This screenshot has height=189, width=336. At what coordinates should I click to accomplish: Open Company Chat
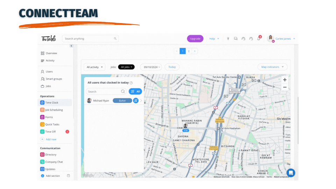[52, 162]
